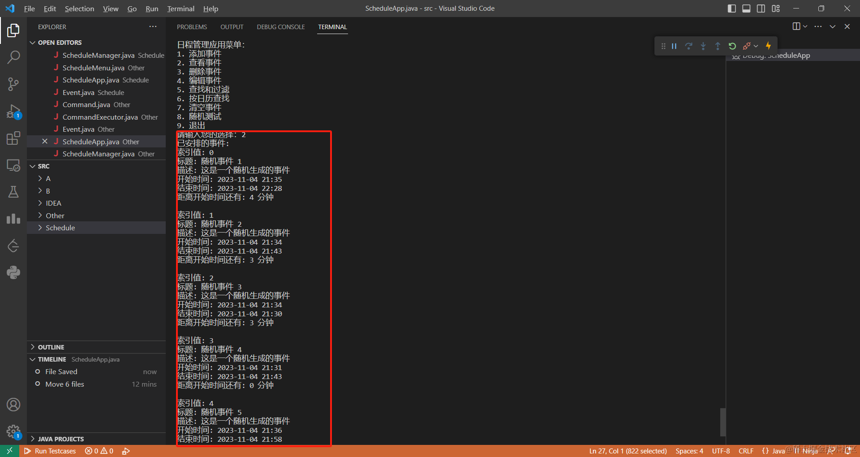The height and width of the screenshot is (457, 860).
Task: Click the terminal scrollbar thumb
Action: point(723,422)
